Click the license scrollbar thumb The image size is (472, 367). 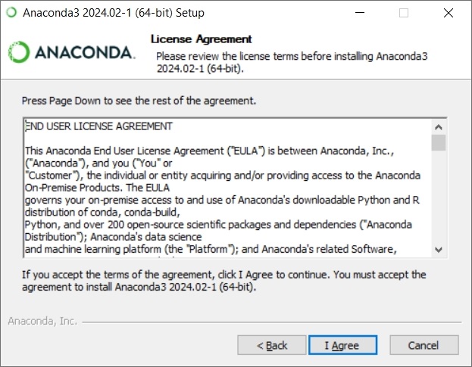(439, 142)
